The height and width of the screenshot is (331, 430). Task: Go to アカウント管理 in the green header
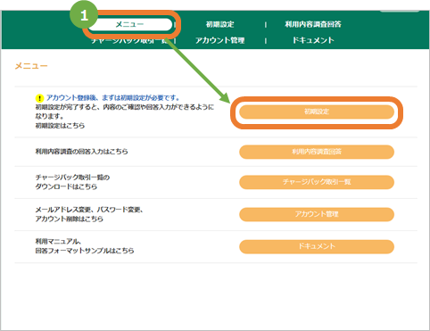click(x=220, y=40)
